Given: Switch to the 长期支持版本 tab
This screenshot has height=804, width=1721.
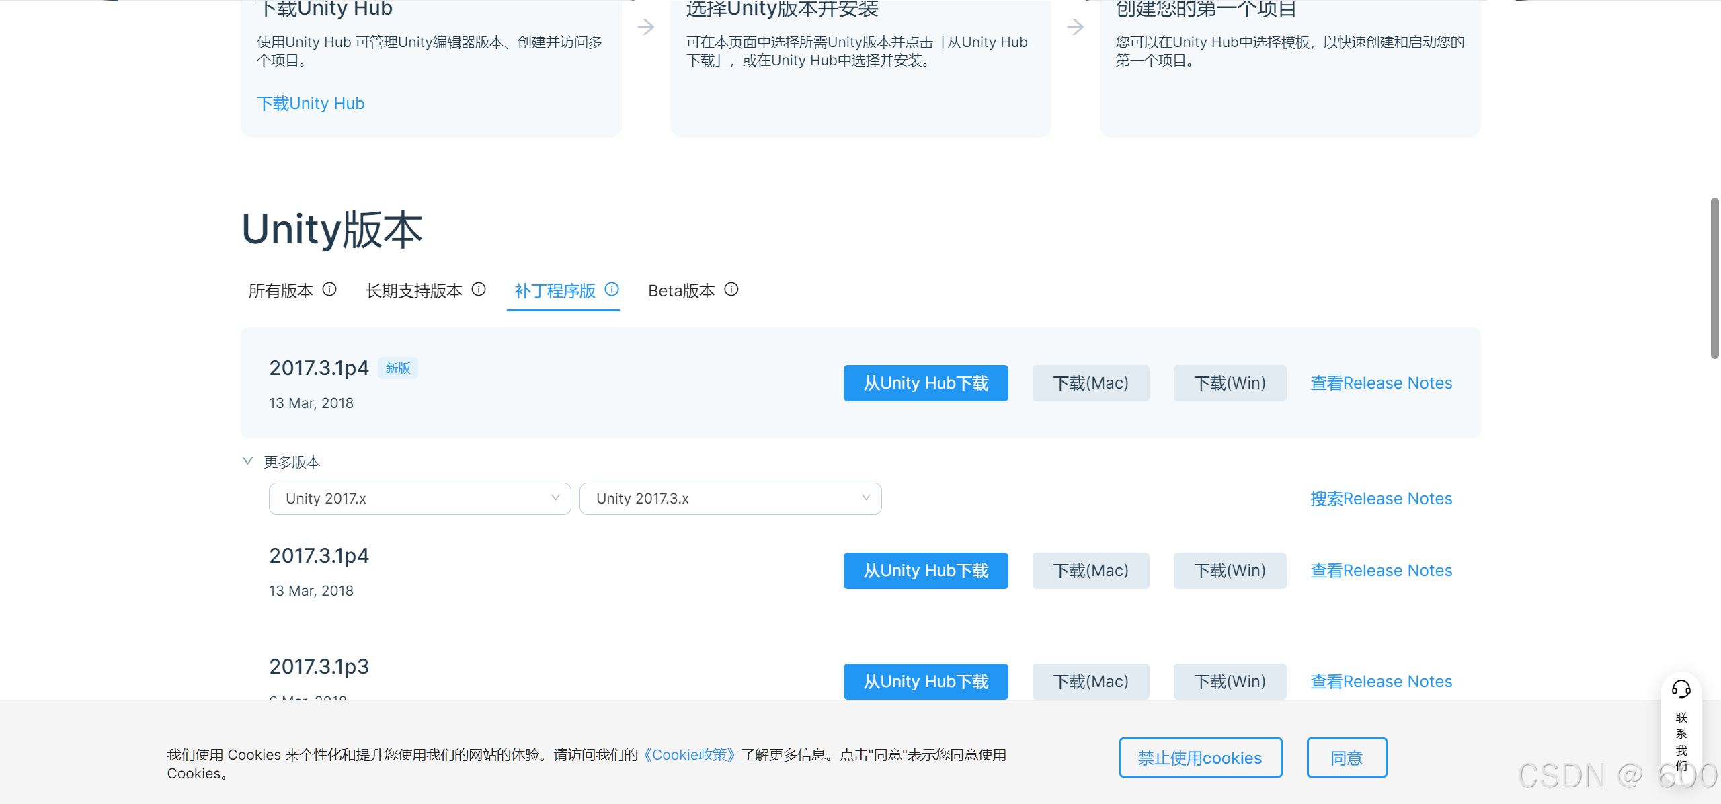Looking at the screenshot, I should click(414, 291).
